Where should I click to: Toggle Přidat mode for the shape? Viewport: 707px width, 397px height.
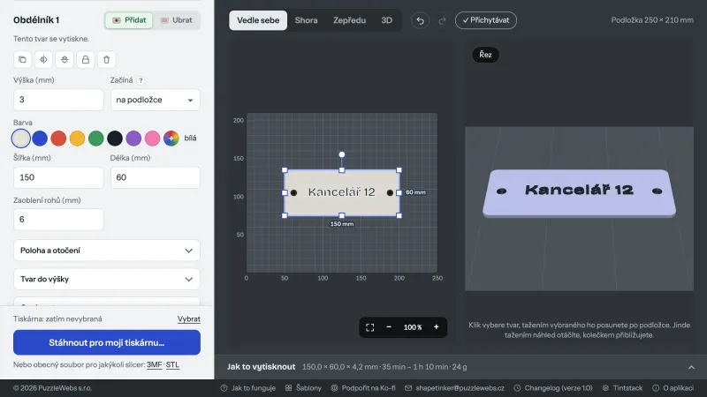click(129, 20)
